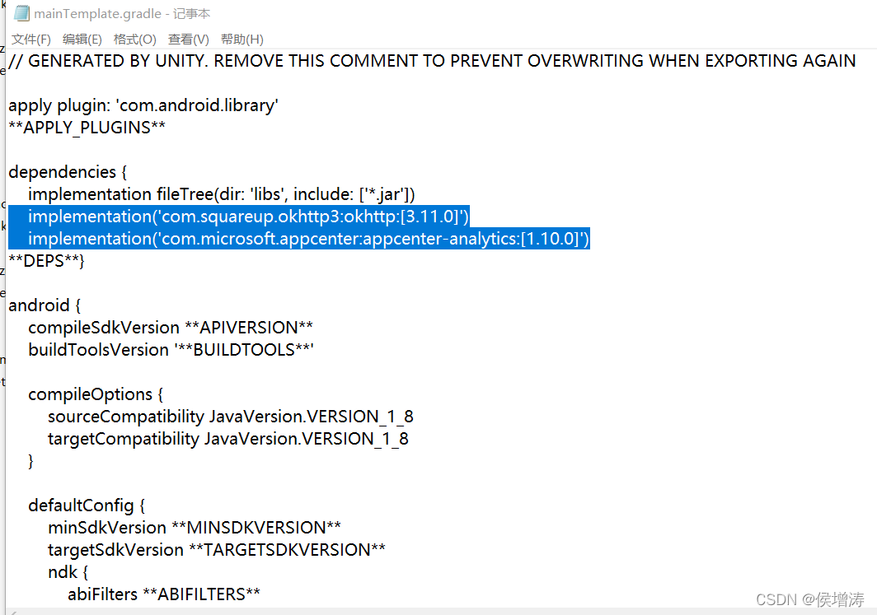Place cursor on the android { line
The height and width of the screenshot is (615, 877).
tap(44, 305)
